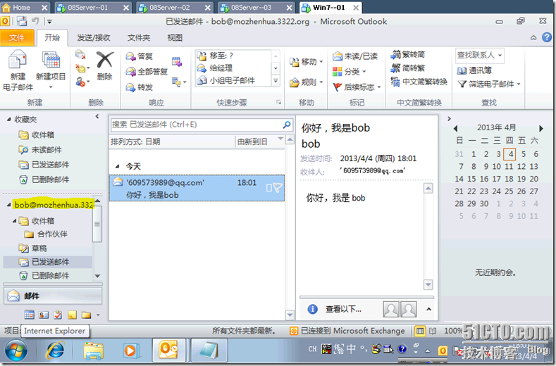The image size is (556, 366).
Task: Click the Meeting reply icon in Respond group
Action: pos(177,62)
